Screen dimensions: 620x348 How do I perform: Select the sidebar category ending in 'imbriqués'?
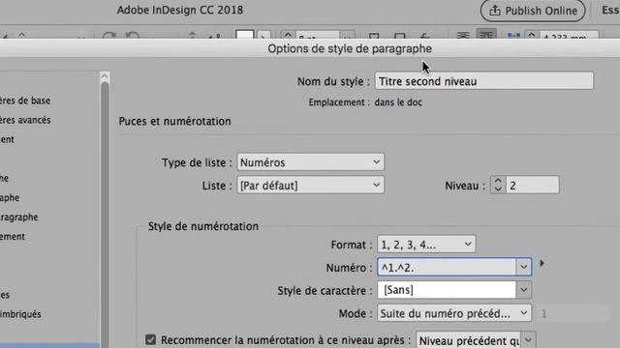20,314
